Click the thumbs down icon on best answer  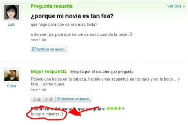click(51, 99)
